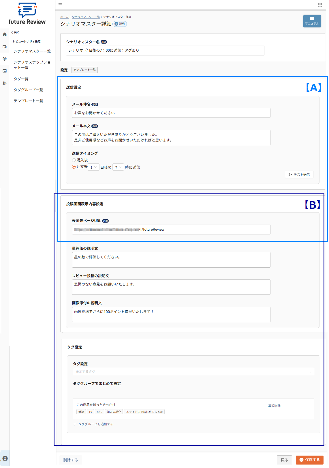Select the 購入後 radio button

tap(74, 160)
